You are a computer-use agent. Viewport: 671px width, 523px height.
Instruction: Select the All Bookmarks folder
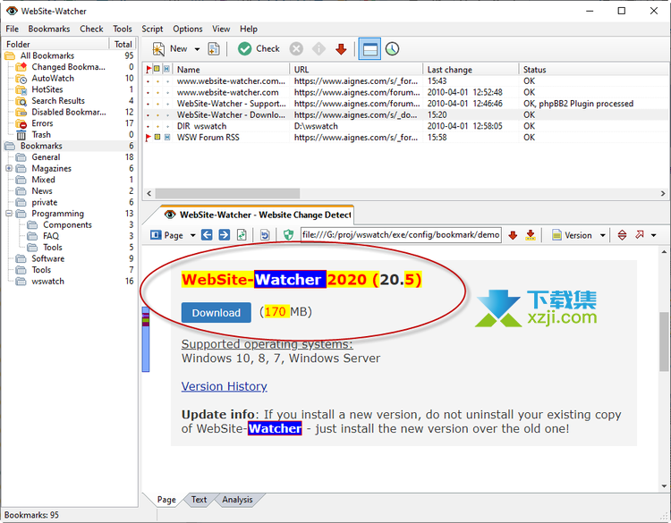tap(47, 55)
